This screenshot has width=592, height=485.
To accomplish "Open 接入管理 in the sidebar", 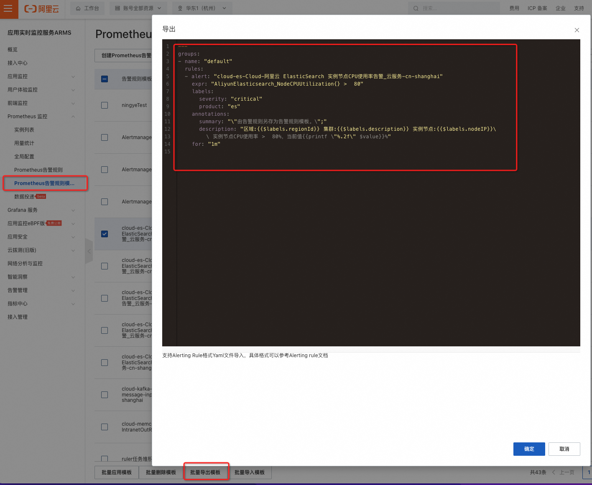I will [x=18, y=317].
